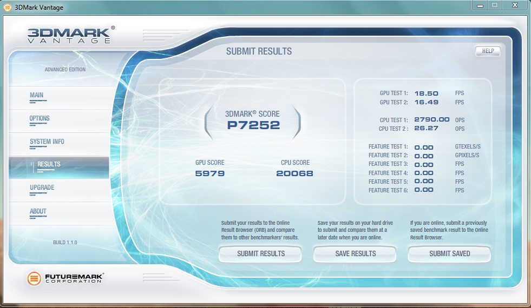
Task: Click the CPU score value 20068
Action: click(x=294, y=173)
